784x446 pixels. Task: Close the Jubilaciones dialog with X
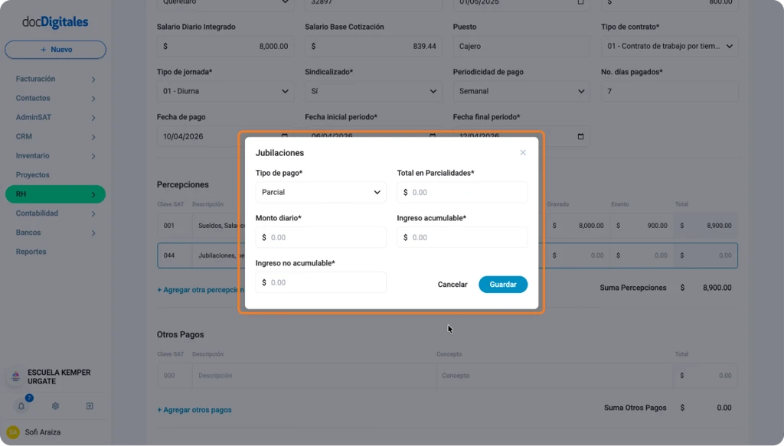[522, 152]
